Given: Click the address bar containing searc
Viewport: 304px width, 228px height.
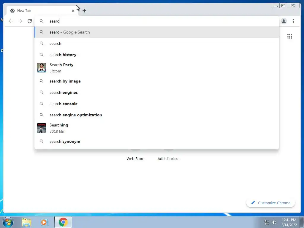Looking at the screenshot, I should [157, 21].
